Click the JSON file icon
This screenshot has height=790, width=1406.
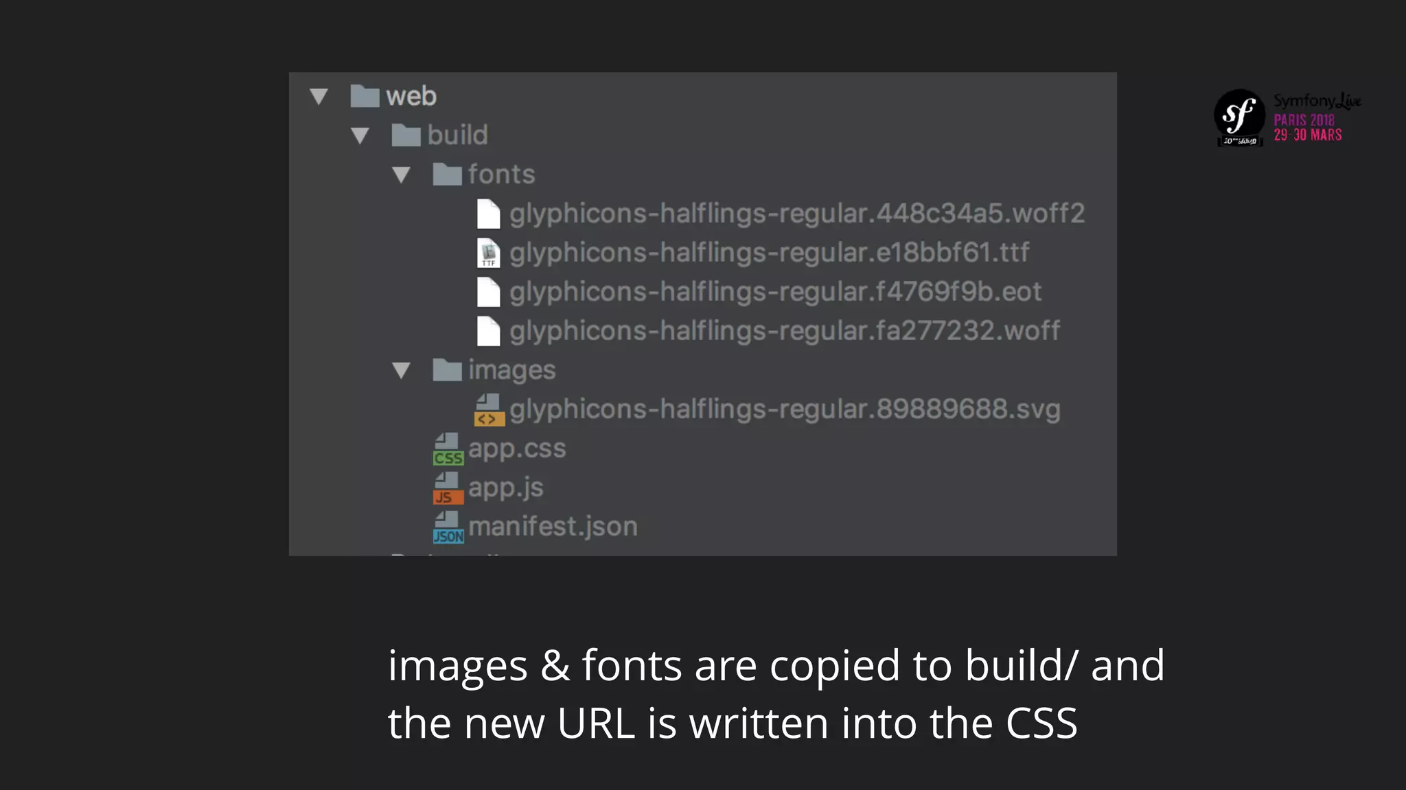point(448,527)
